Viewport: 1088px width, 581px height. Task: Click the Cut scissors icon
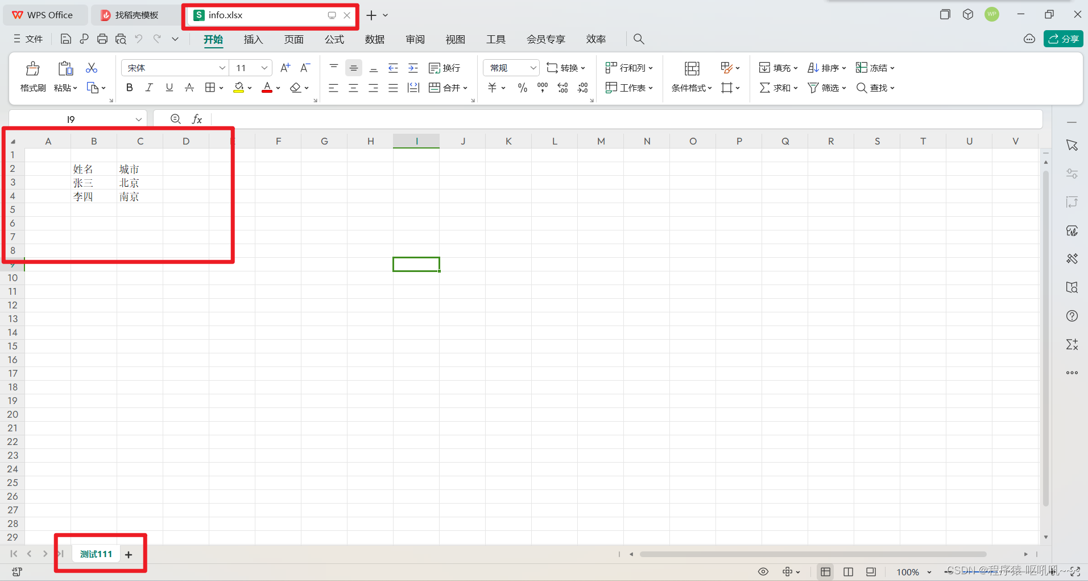point(92,68)
